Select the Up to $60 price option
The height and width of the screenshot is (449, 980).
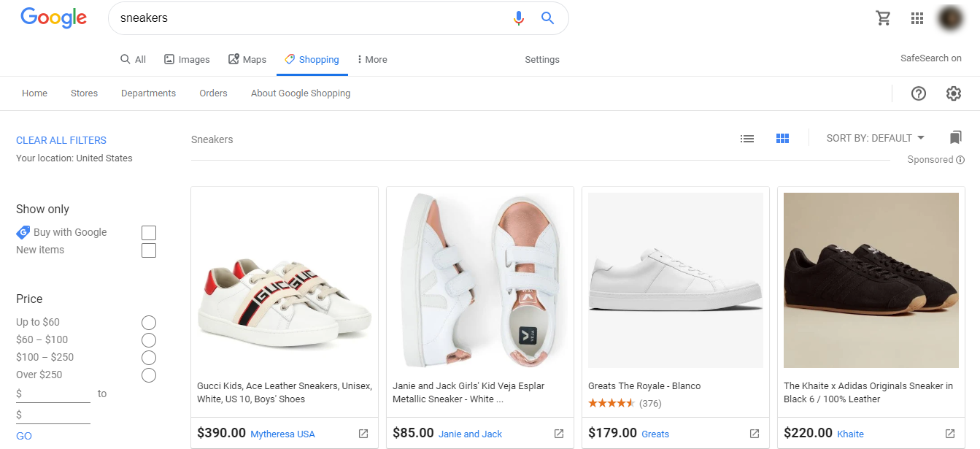point(149,323)
